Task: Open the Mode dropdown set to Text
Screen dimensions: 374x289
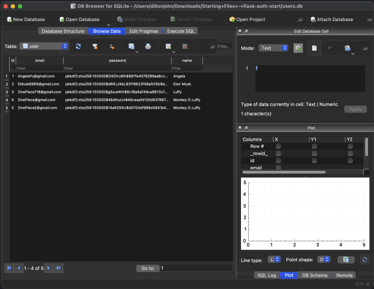Action: point(274,48)
